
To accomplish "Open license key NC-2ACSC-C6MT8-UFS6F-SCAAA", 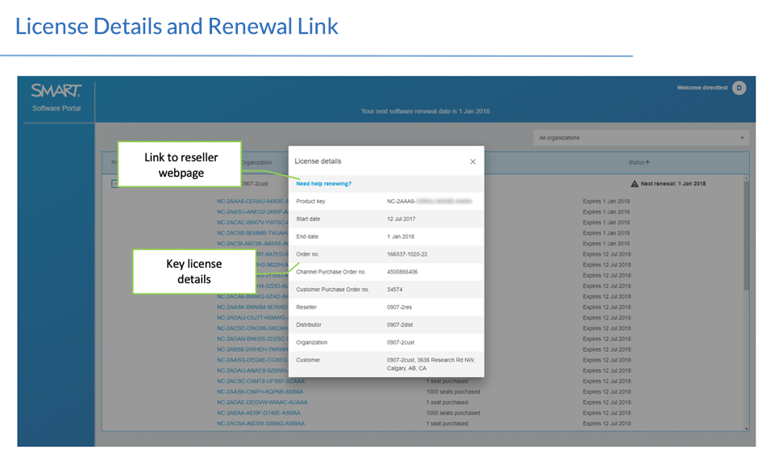I will pyautogui.click(x=260, y=382).
